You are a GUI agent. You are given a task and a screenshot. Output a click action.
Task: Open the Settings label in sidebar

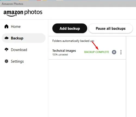click(x=17, y=61)
